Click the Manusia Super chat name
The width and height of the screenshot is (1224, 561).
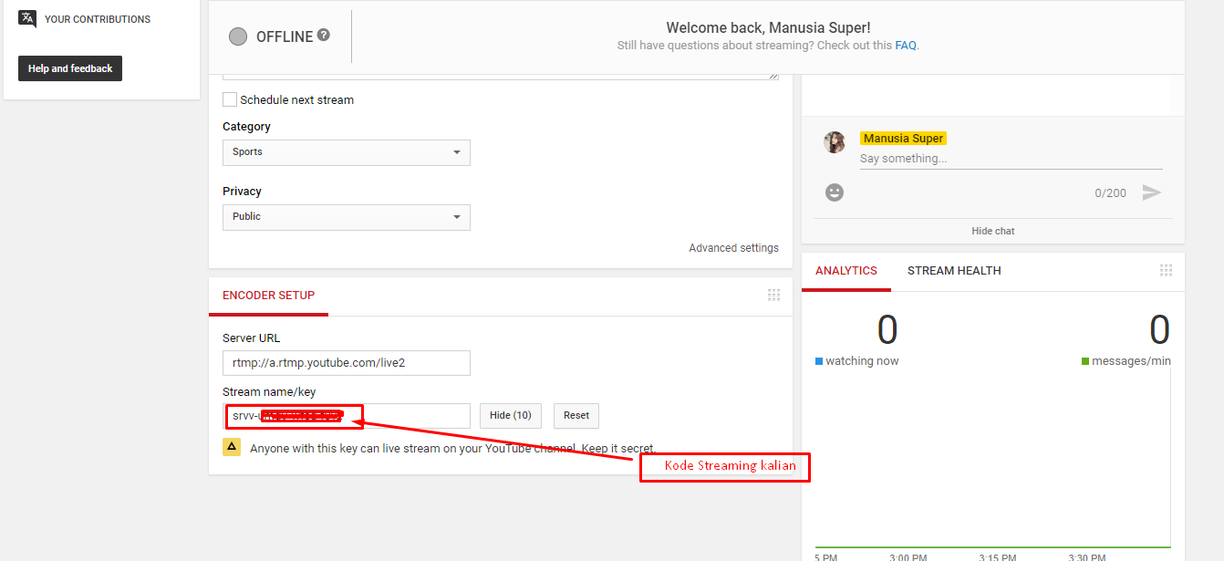pyautogui.click(x=903, y=139)
